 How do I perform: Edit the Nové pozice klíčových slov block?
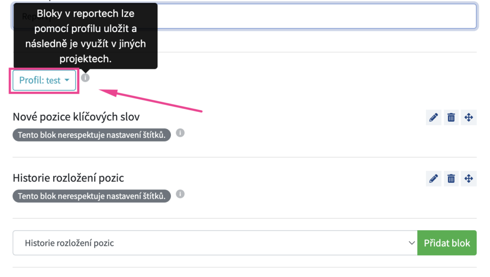click(434, 117)
